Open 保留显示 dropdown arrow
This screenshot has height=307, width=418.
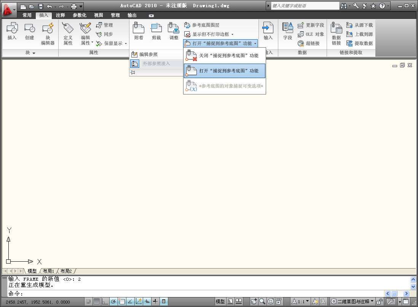[x=126, y=43]
